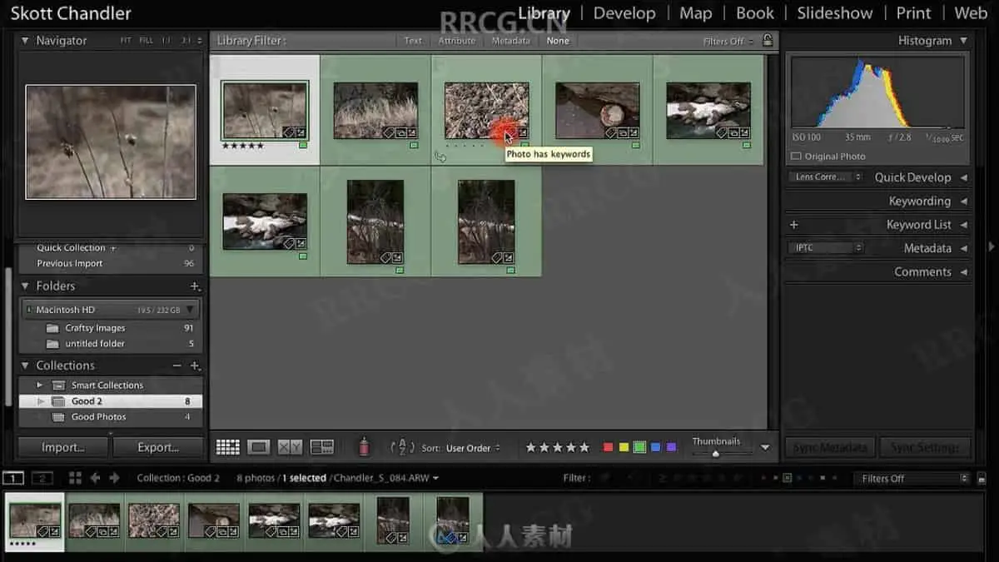999x562 pixels.
Task: Click develop adjustments badge on dry grass photo
Action: 411,132
